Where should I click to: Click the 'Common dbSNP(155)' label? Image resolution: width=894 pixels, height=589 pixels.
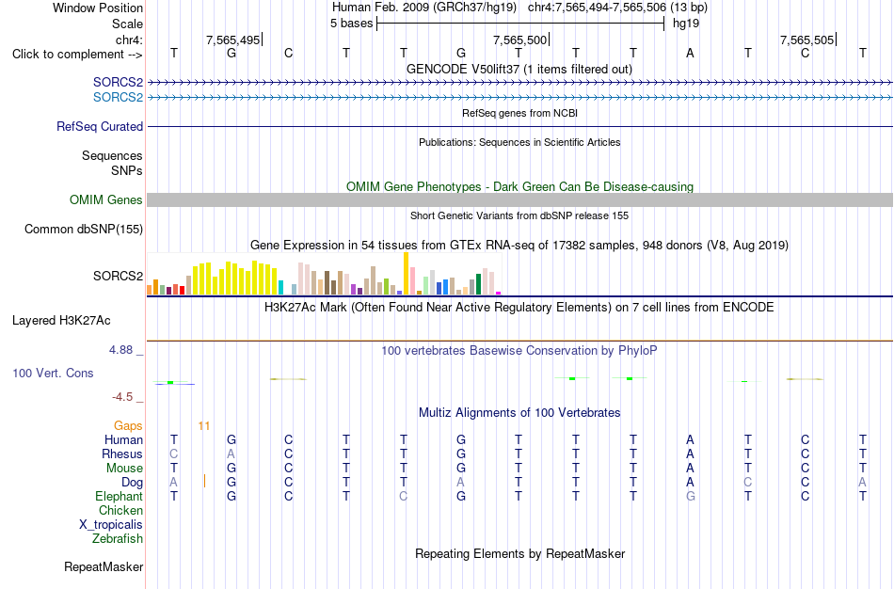84,230
